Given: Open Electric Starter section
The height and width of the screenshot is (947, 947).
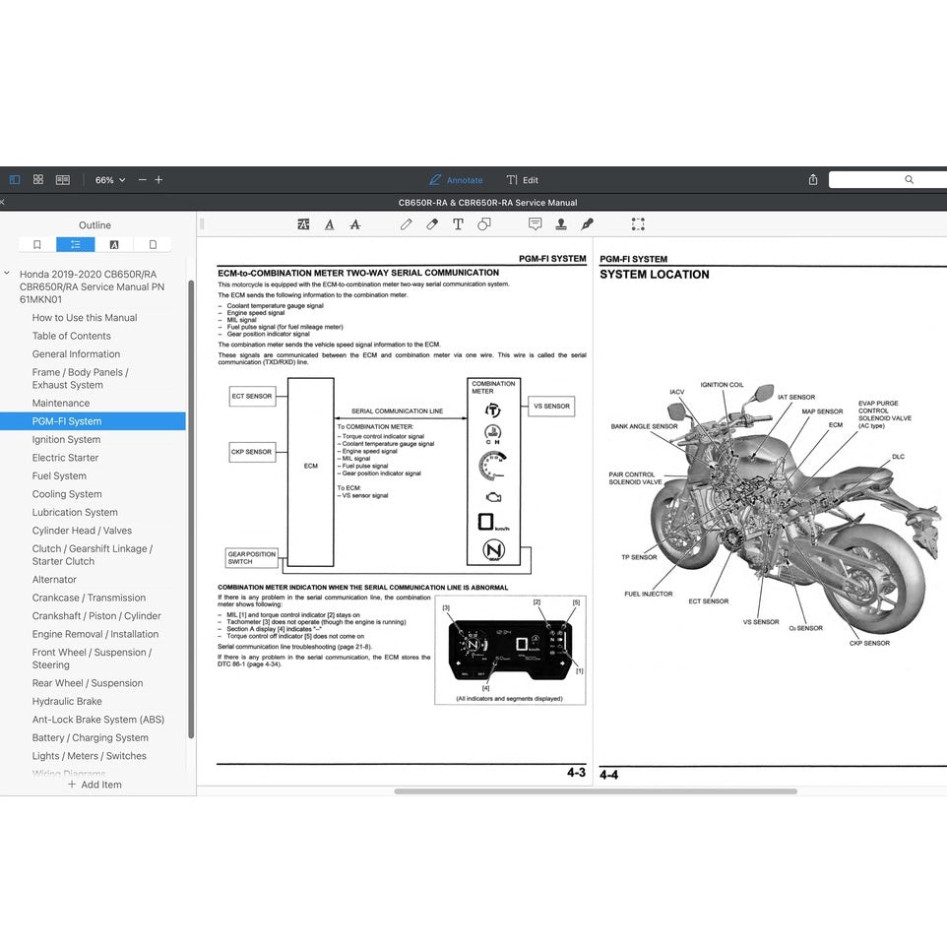Looking at the screenshot, I should (x=65, y=458).
